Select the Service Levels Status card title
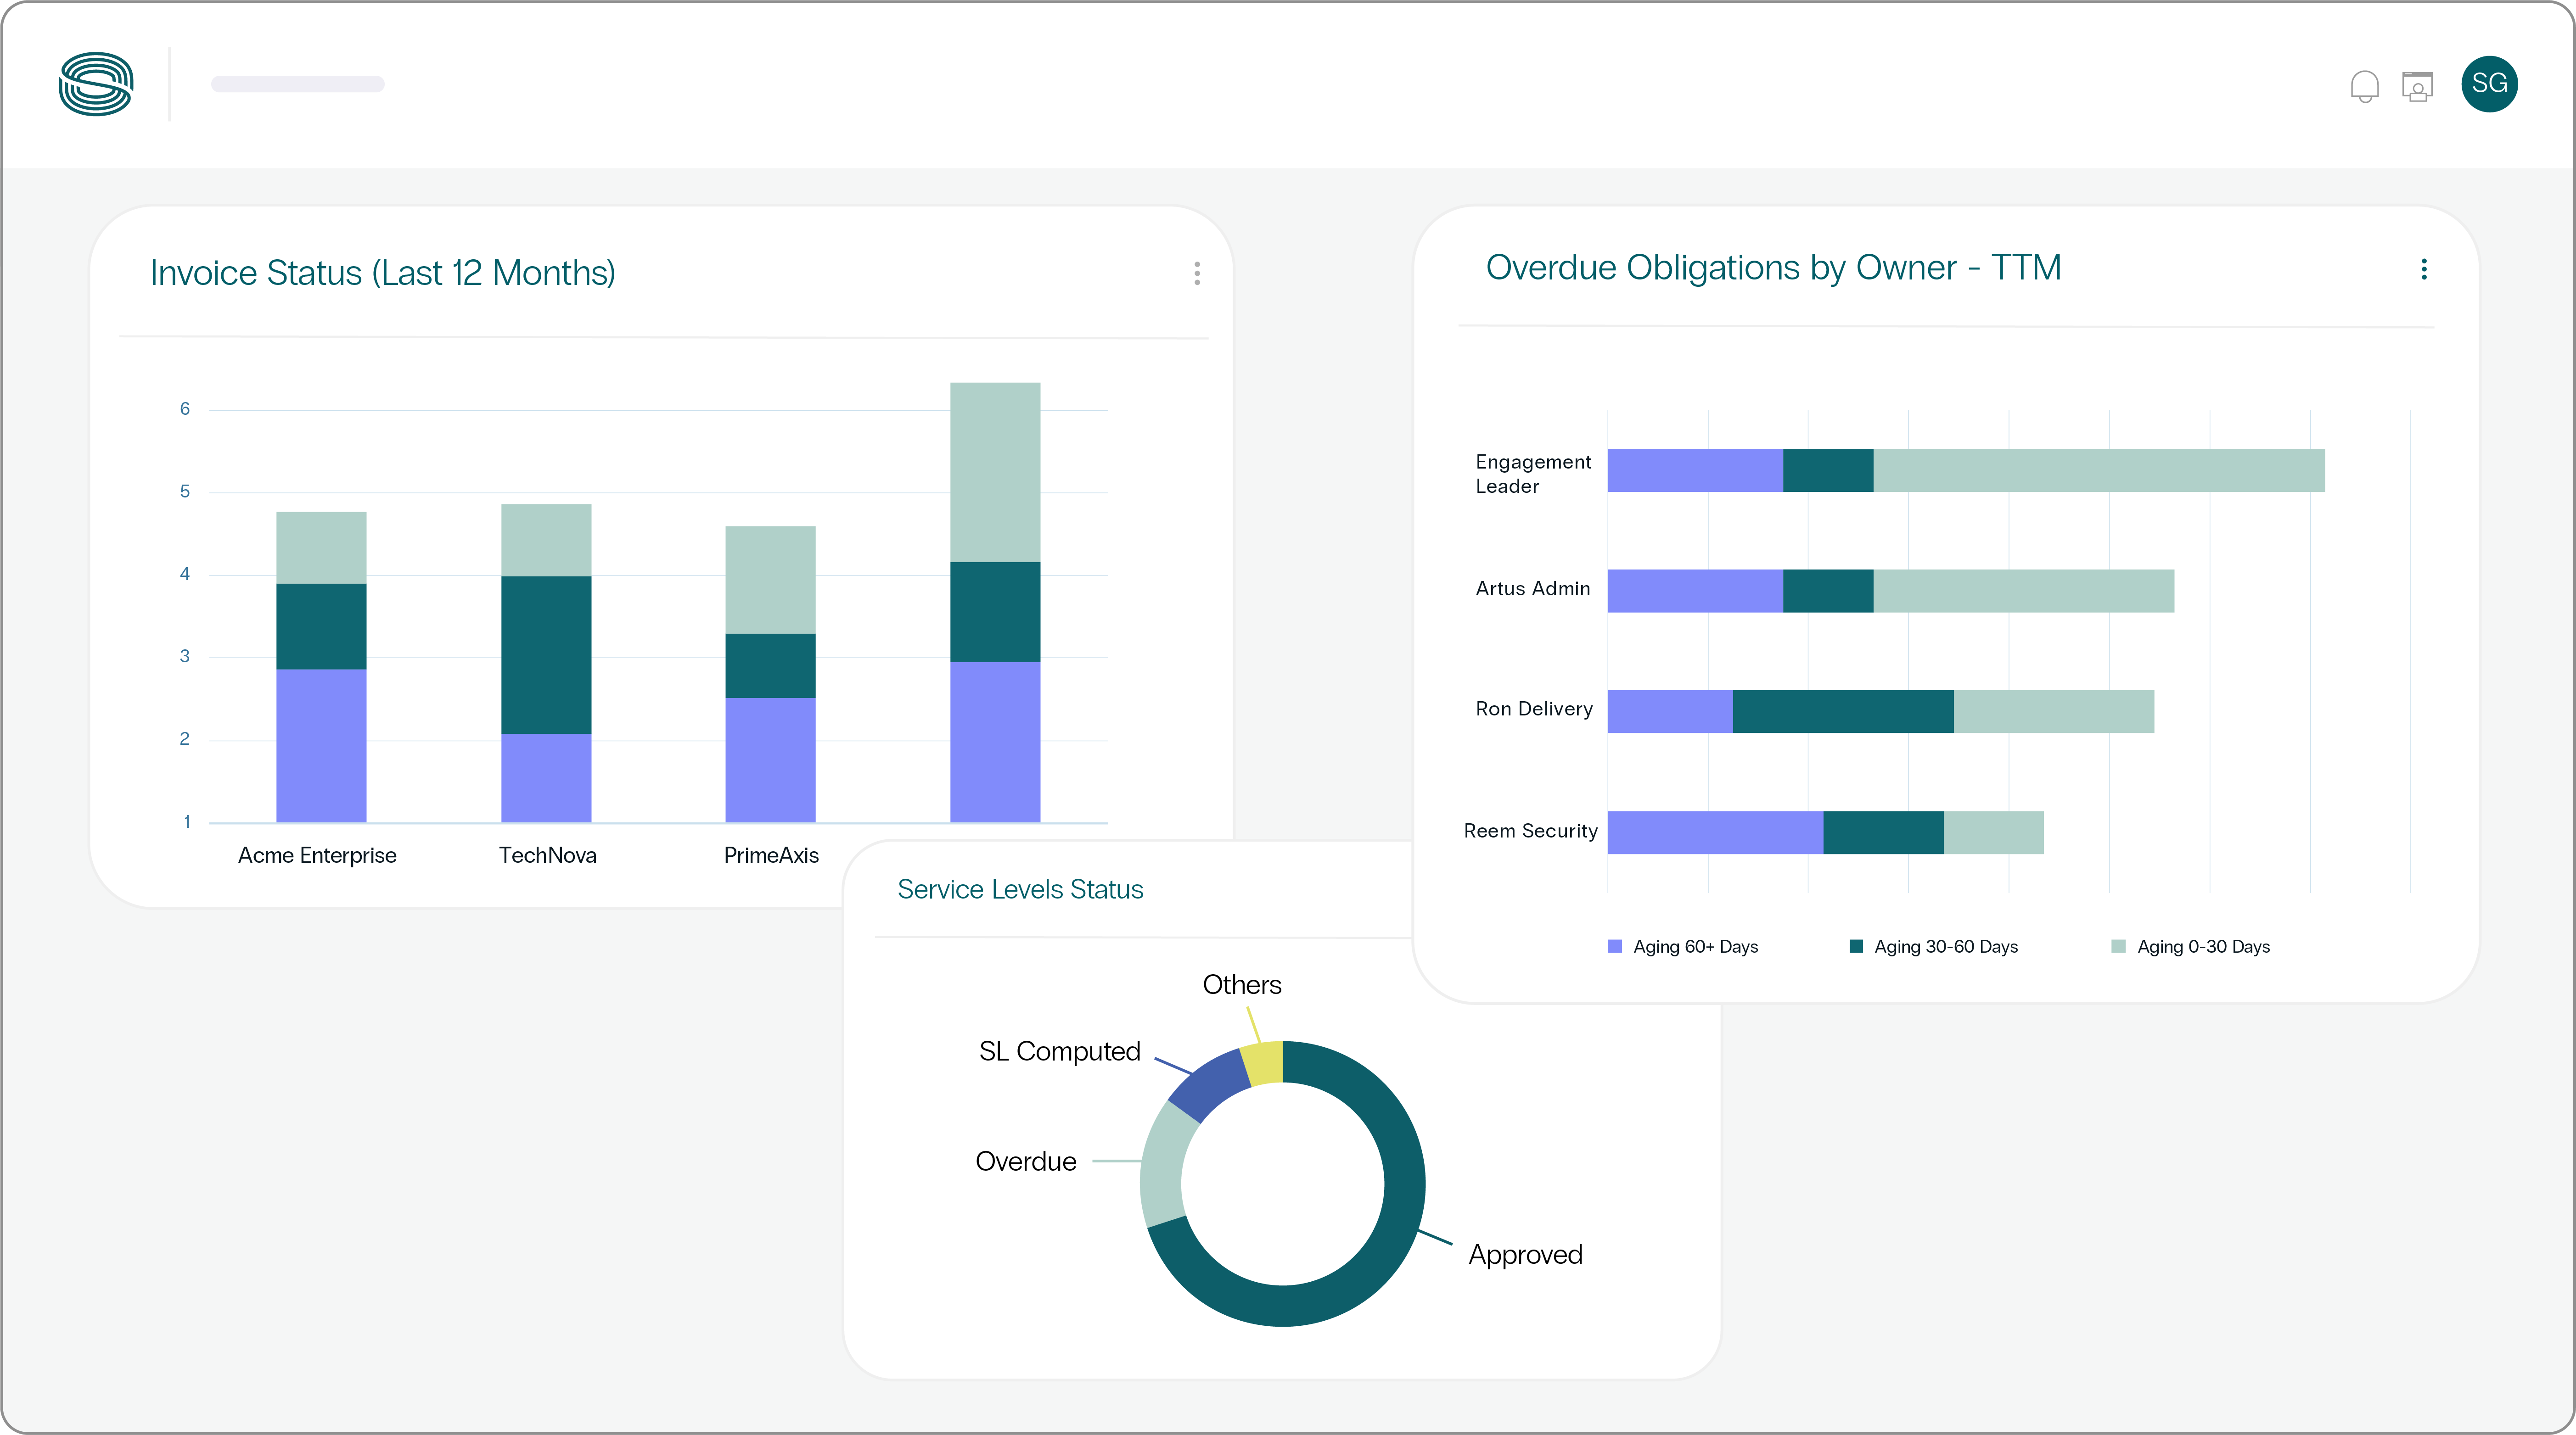This screenshot has width=2576, height=1435. tap(1020, 889)
